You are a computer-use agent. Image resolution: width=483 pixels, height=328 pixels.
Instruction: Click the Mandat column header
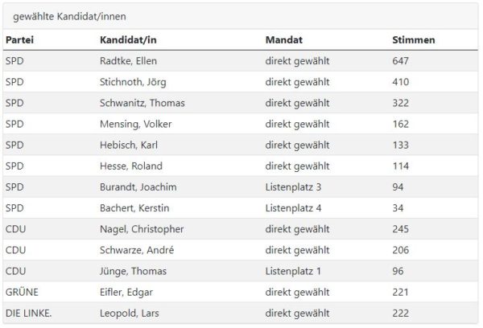pos(284,40)
